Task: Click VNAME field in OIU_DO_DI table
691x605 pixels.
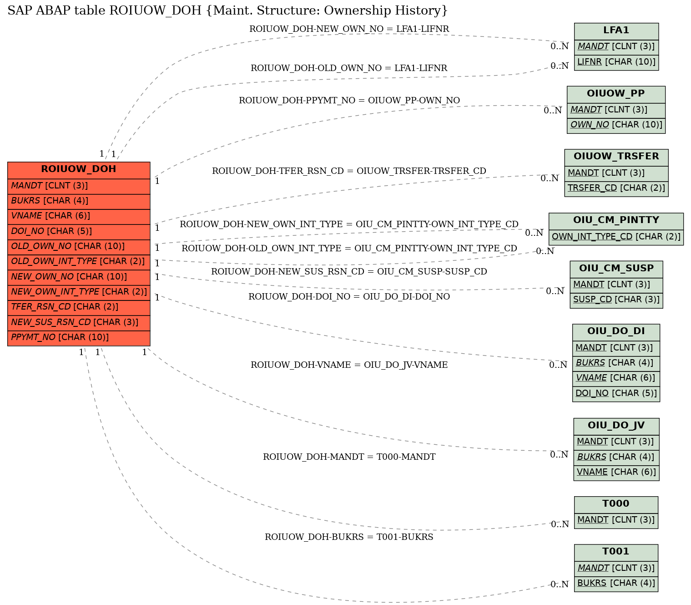Action: click(x=616, y=378)
